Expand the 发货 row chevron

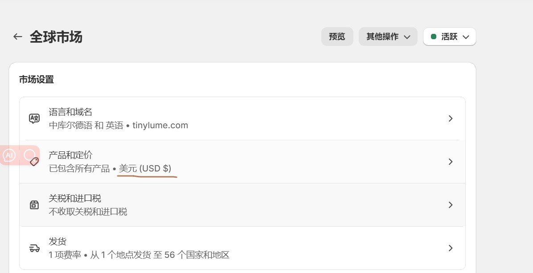click(x=451, y=248)
